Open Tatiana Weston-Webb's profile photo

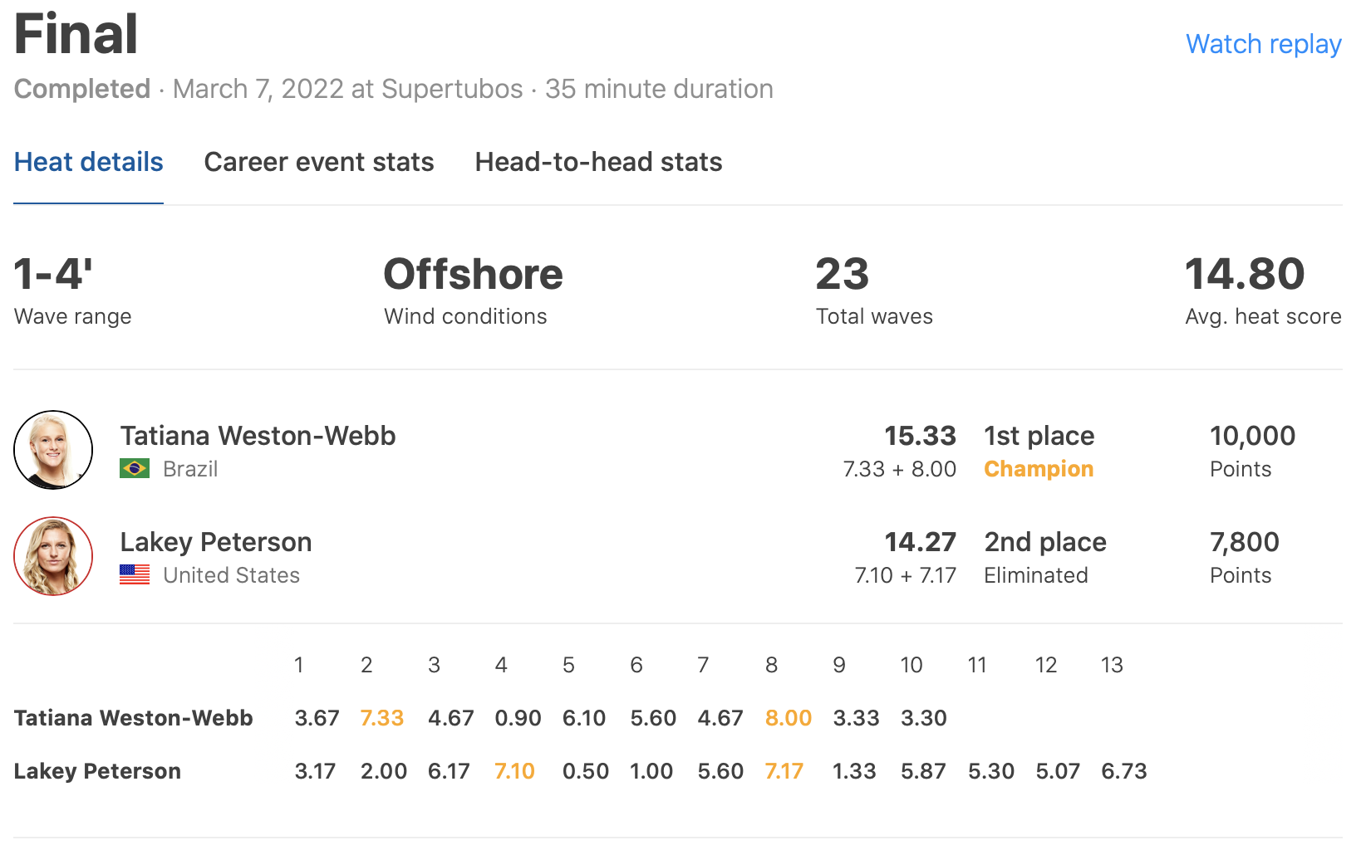coord(53,450)
